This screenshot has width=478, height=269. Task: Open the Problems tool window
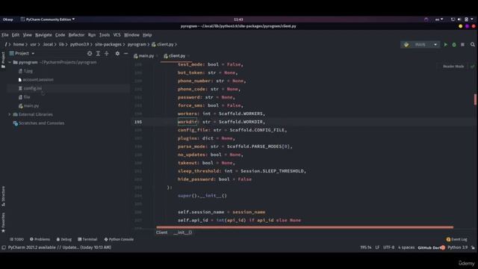(x=40, y=239)
